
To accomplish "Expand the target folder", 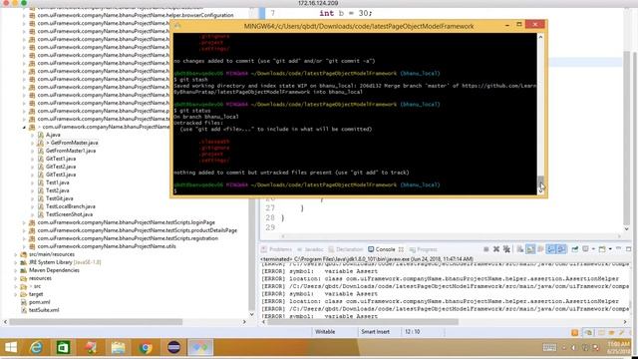I will [x=16, y=294].
